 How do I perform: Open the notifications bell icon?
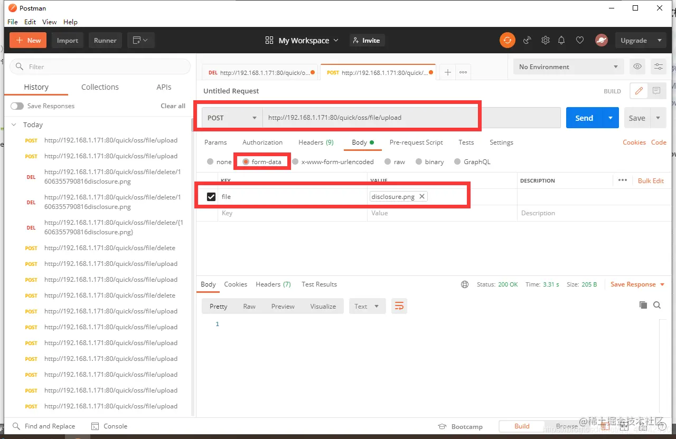coord(561,40)
